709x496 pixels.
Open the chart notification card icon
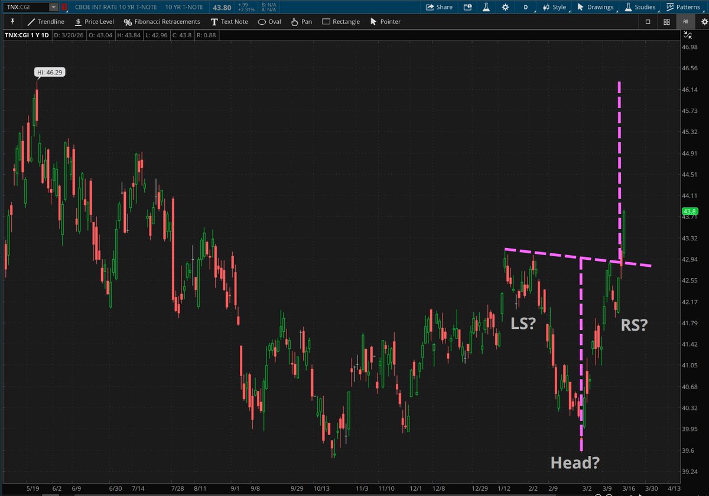pyautogui.click(x=468, y=7)
